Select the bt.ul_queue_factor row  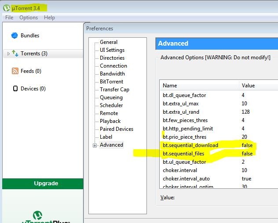pyautogui.click(x=219, y=162)
